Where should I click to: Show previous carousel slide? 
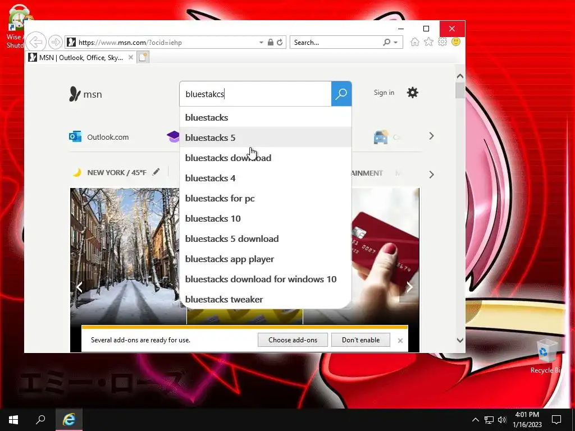tap(79, 287)
